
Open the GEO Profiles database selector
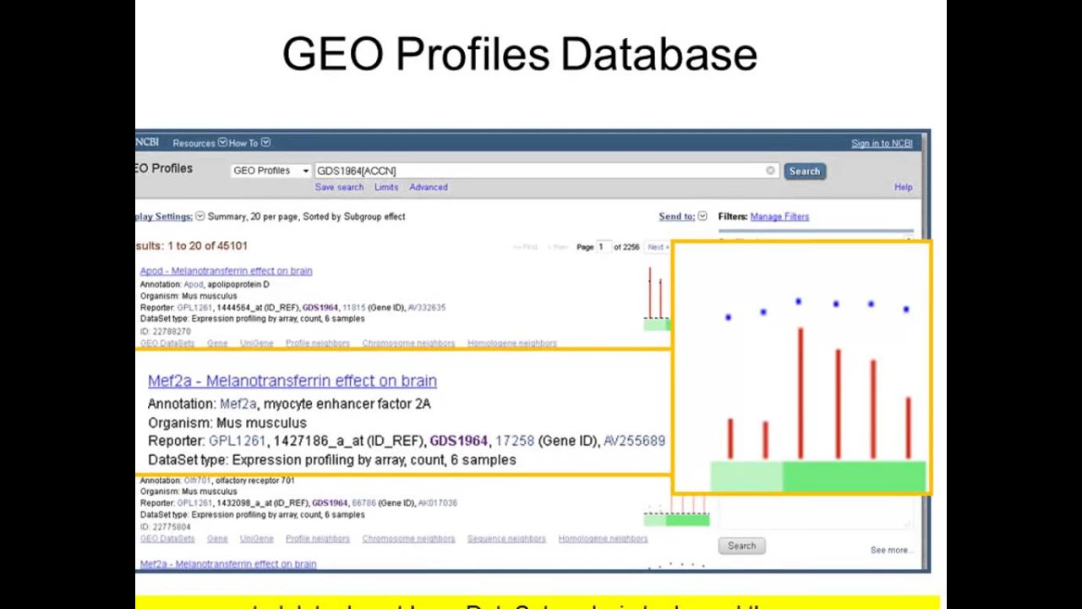pos(271,171)
